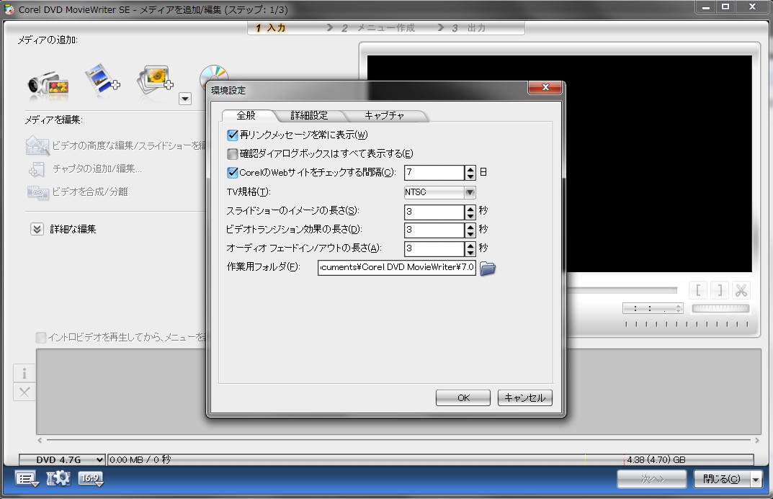This screenshot has width=773, height=499.
Task: Click the mark-in bracket button
Action: tap(698, 290)
